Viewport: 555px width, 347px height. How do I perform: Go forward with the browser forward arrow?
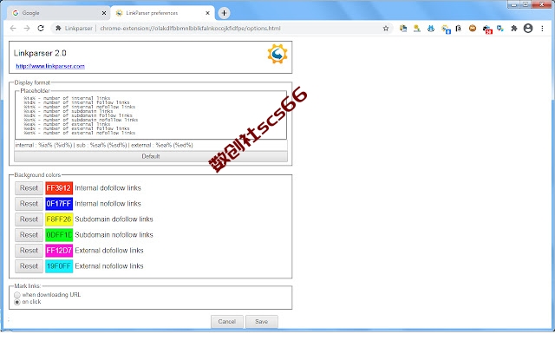tap(27, 29)
